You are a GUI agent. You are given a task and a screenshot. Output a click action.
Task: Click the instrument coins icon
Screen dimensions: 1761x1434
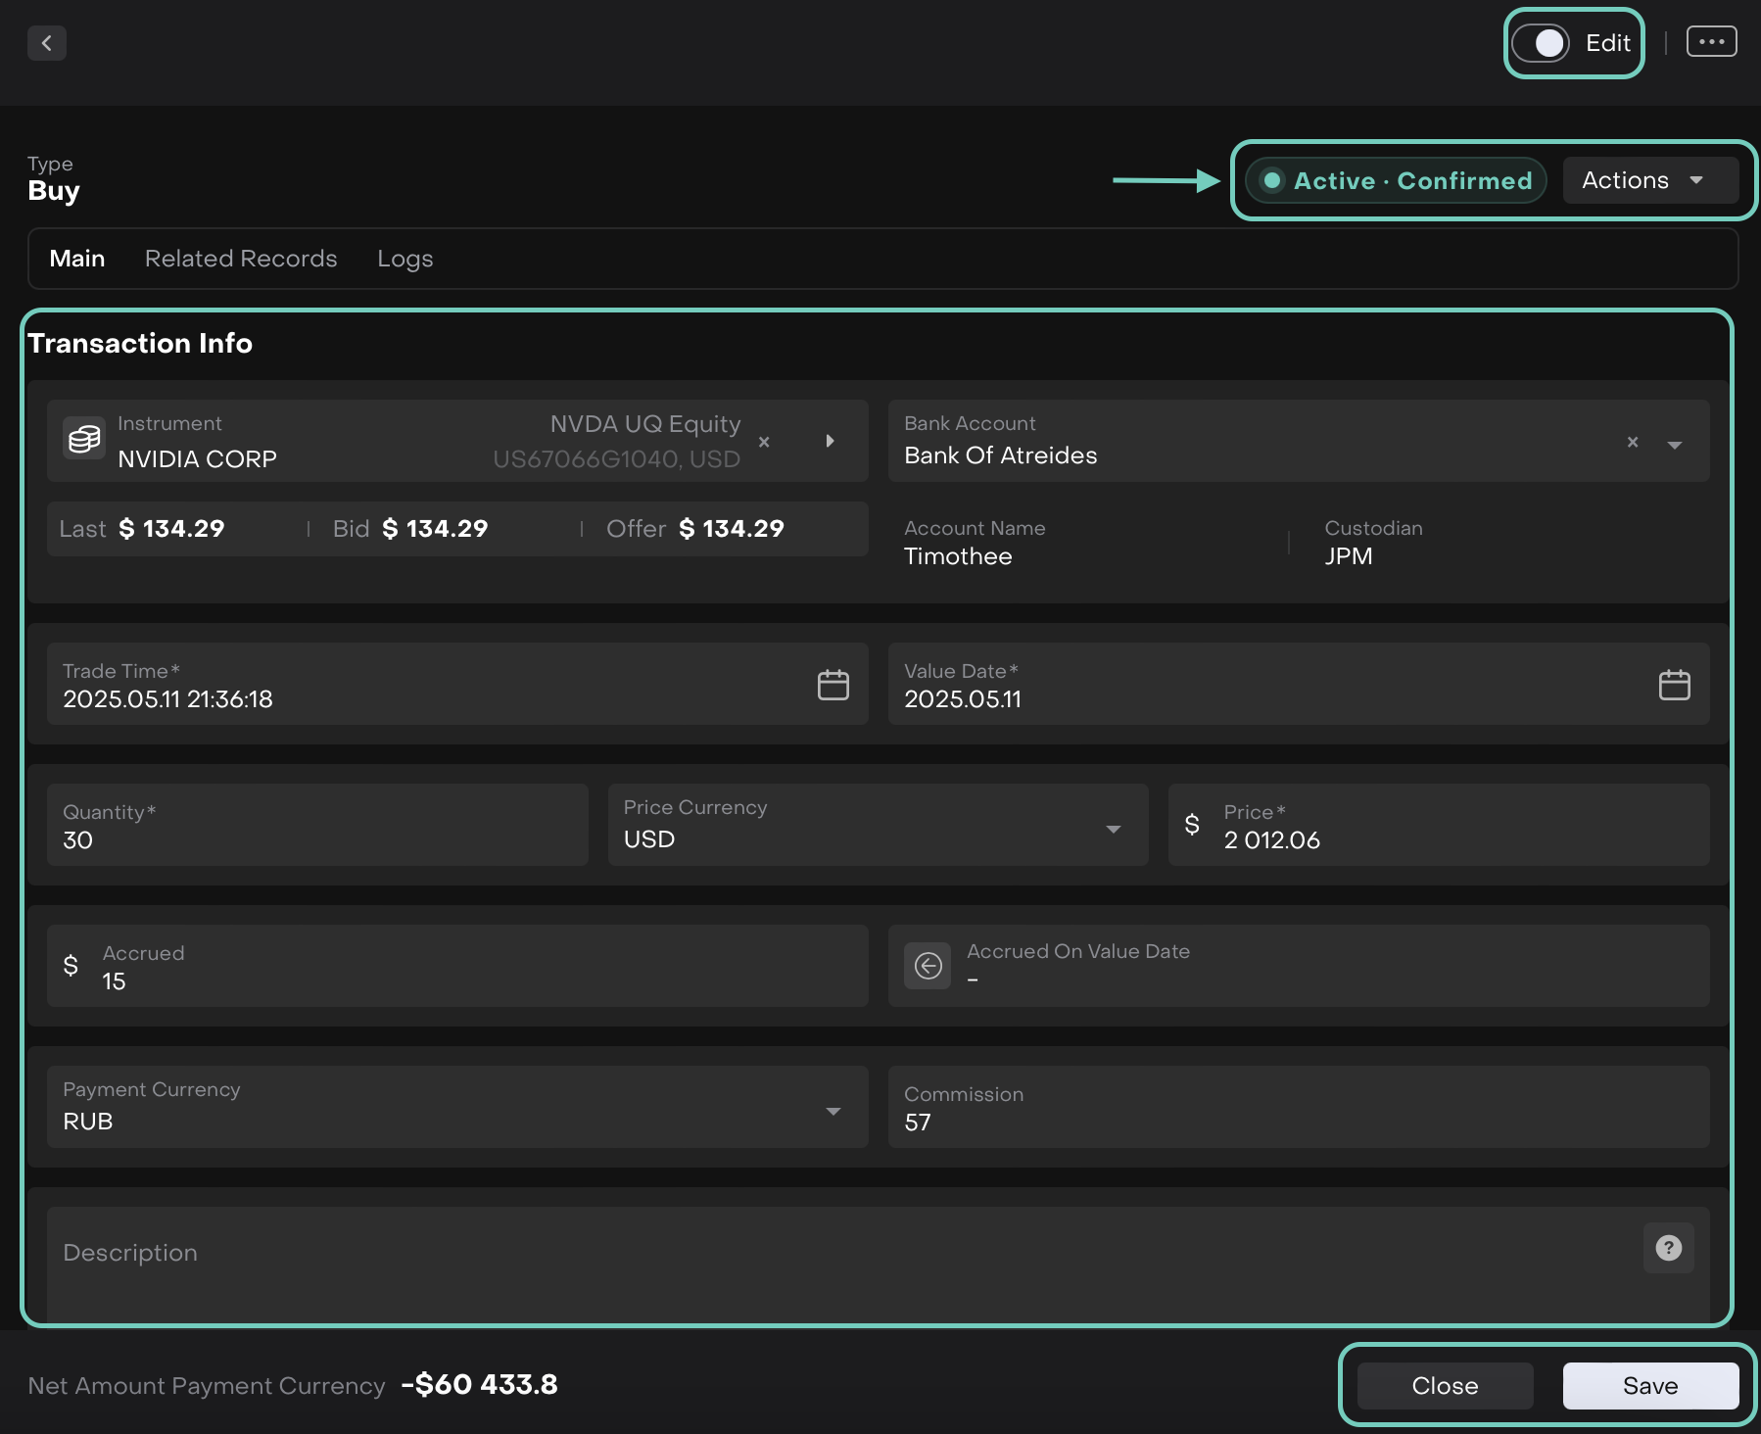84,439
